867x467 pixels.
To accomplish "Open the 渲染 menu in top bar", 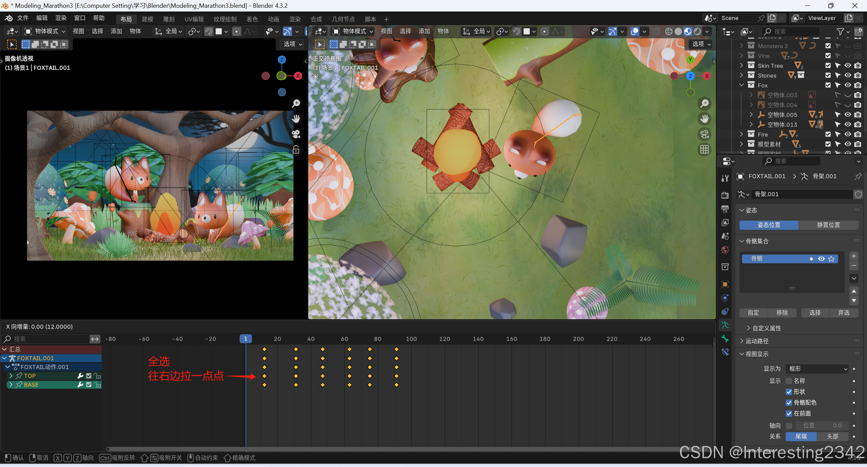I will tap(61, 18).
